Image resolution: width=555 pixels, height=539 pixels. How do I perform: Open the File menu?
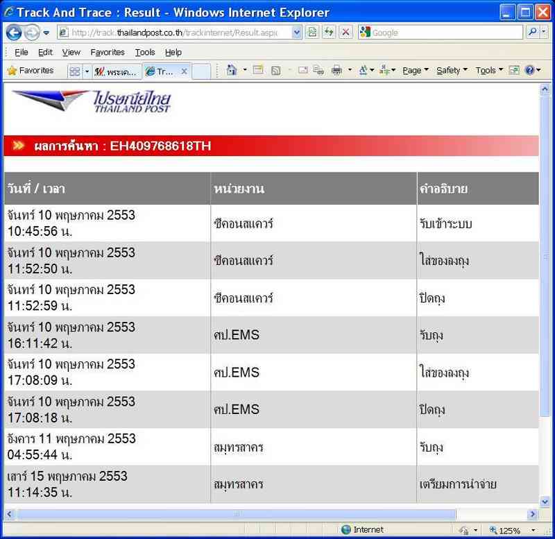pos(22,52)
